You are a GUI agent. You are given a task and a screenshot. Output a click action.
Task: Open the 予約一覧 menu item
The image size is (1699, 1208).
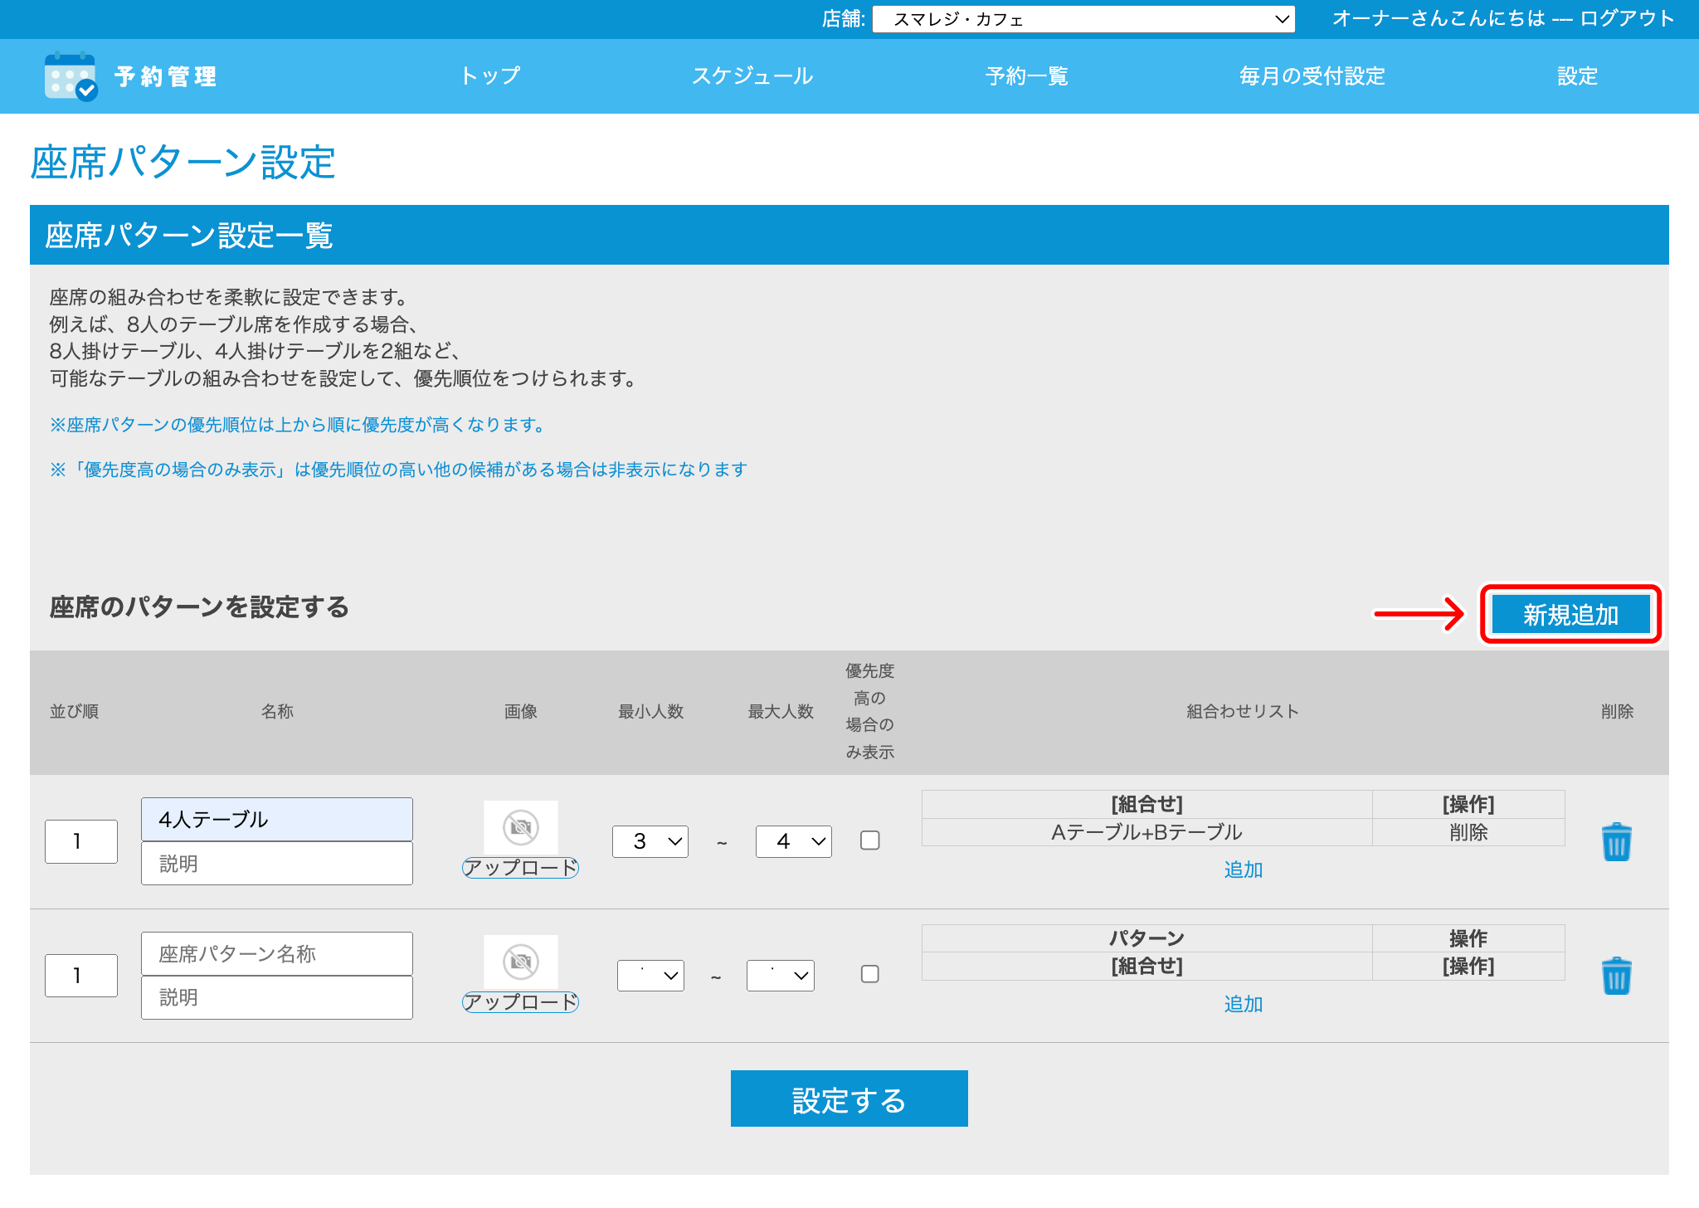[x=1026, y=76]
